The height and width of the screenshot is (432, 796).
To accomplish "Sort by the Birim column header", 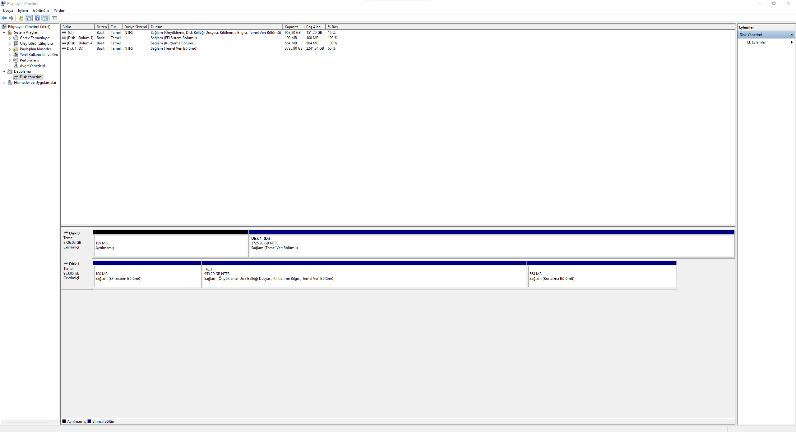I will pos(77,27).
